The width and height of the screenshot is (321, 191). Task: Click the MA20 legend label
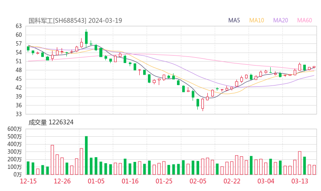click(281, 20)
